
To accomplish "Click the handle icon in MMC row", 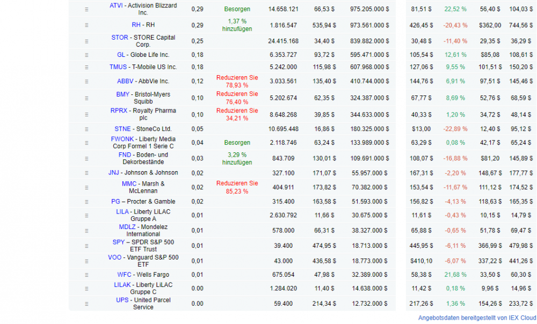I will [86, 188].
